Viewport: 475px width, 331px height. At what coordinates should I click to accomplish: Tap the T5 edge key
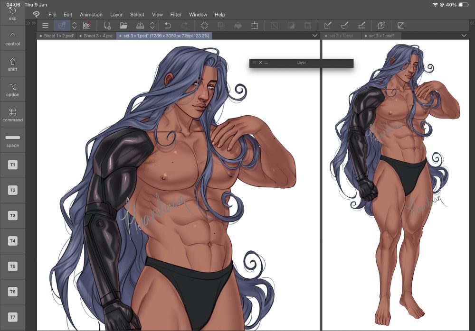tap(12, 267)
